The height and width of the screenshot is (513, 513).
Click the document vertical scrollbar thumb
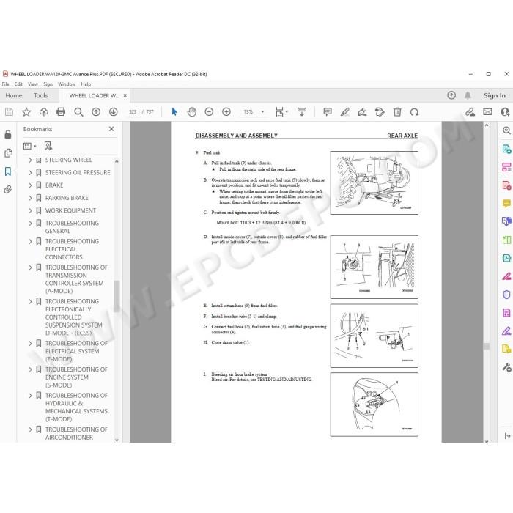click(x=487, y=346)
